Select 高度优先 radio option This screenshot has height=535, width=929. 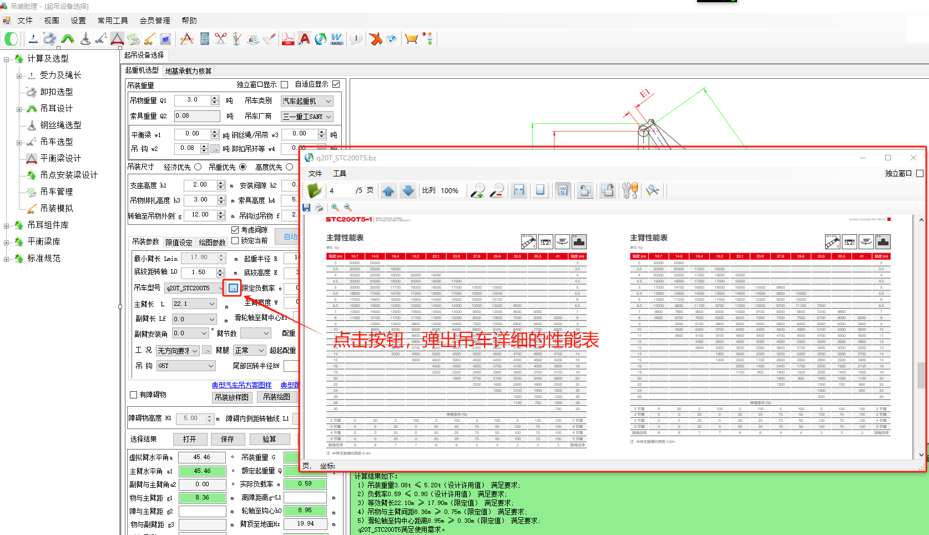pos(289,167)
